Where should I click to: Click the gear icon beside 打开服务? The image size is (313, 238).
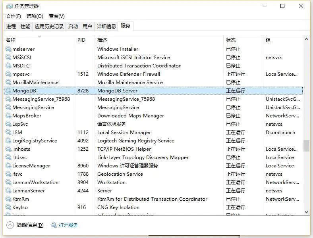[x=54, y=225]
